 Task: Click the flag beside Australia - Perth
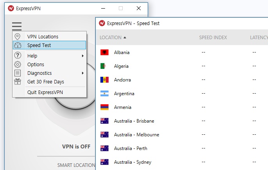[x=104, y=148]
